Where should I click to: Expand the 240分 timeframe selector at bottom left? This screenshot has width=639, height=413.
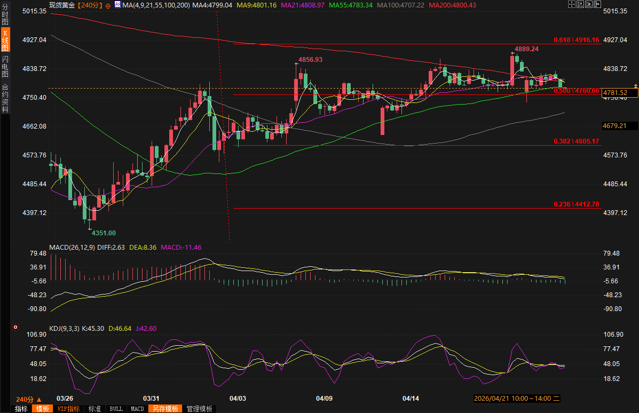(x=28, y=399)
